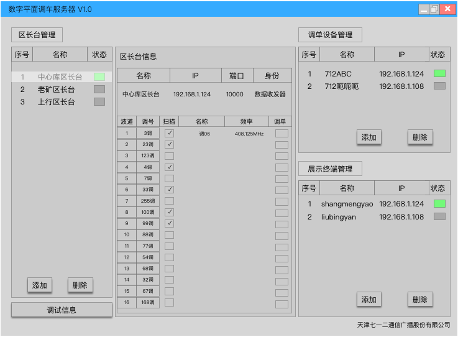
Task: Disable scan checkbox for channel 6 (33调)
Action: [169, 190]
